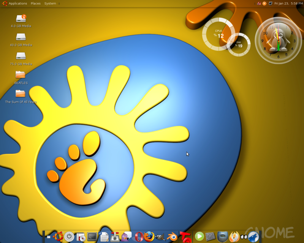This screenshot has height=243, width=304.
Task: Open Blender from the dock
Action: click(173, 237)
